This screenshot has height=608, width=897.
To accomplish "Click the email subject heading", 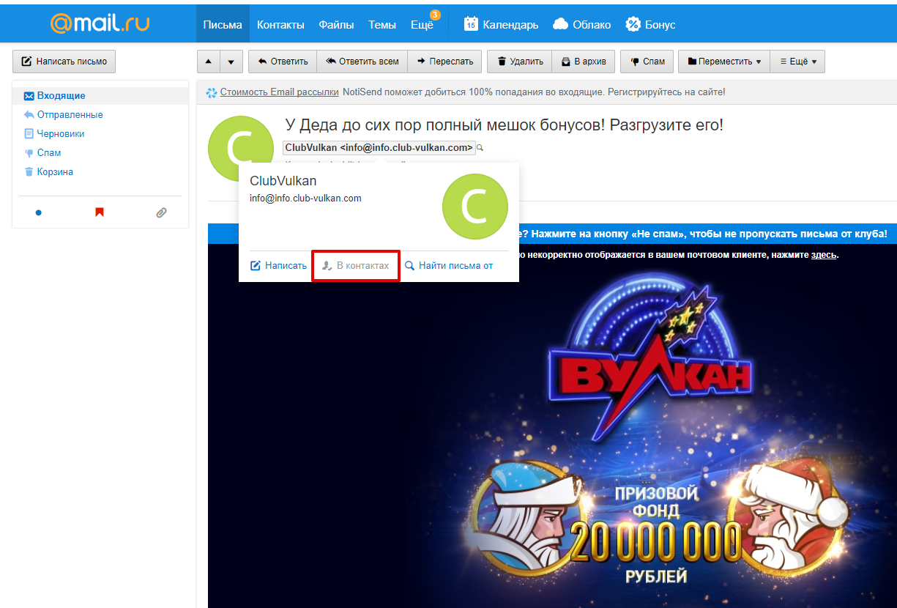I will point(504,125).
